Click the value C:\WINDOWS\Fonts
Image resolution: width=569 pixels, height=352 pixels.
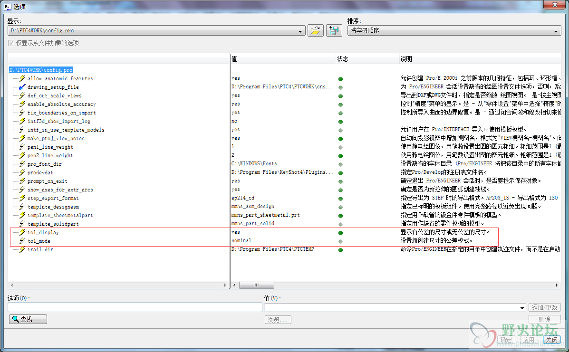click(254, 164)
